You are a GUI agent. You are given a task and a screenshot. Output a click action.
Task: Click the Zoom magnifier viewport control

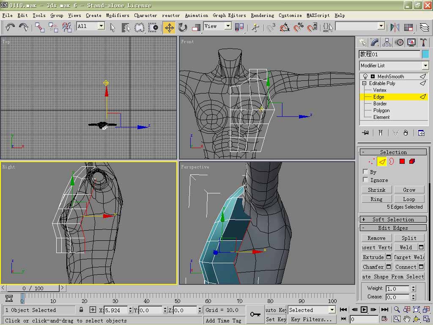tap(397, 309)
